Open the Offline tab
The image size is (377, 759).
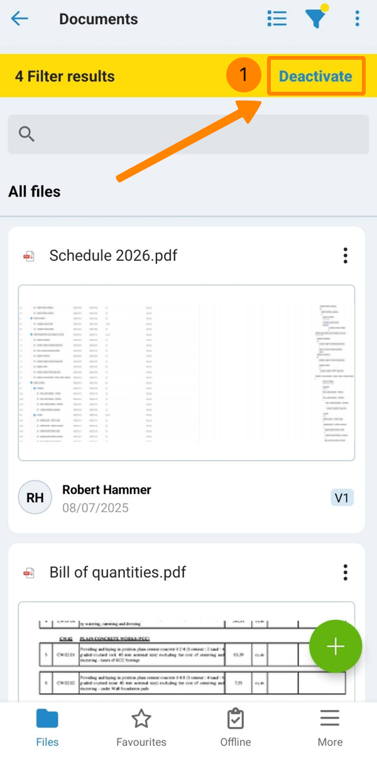tap(236, 726)
